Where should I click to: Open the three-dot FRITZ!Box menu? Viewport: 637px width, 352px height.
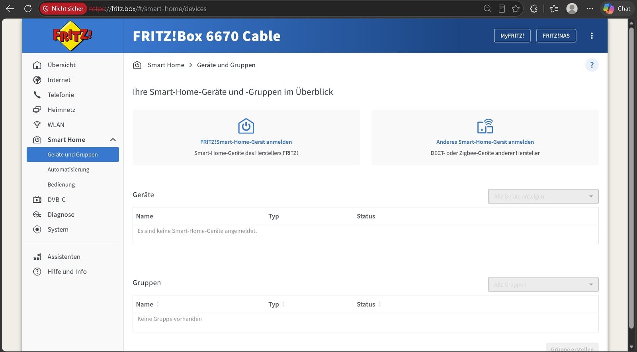(592, 36)
